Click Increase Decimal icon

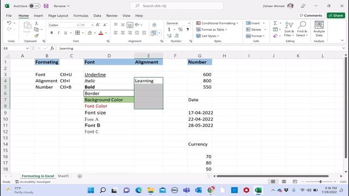coord(169,35)
